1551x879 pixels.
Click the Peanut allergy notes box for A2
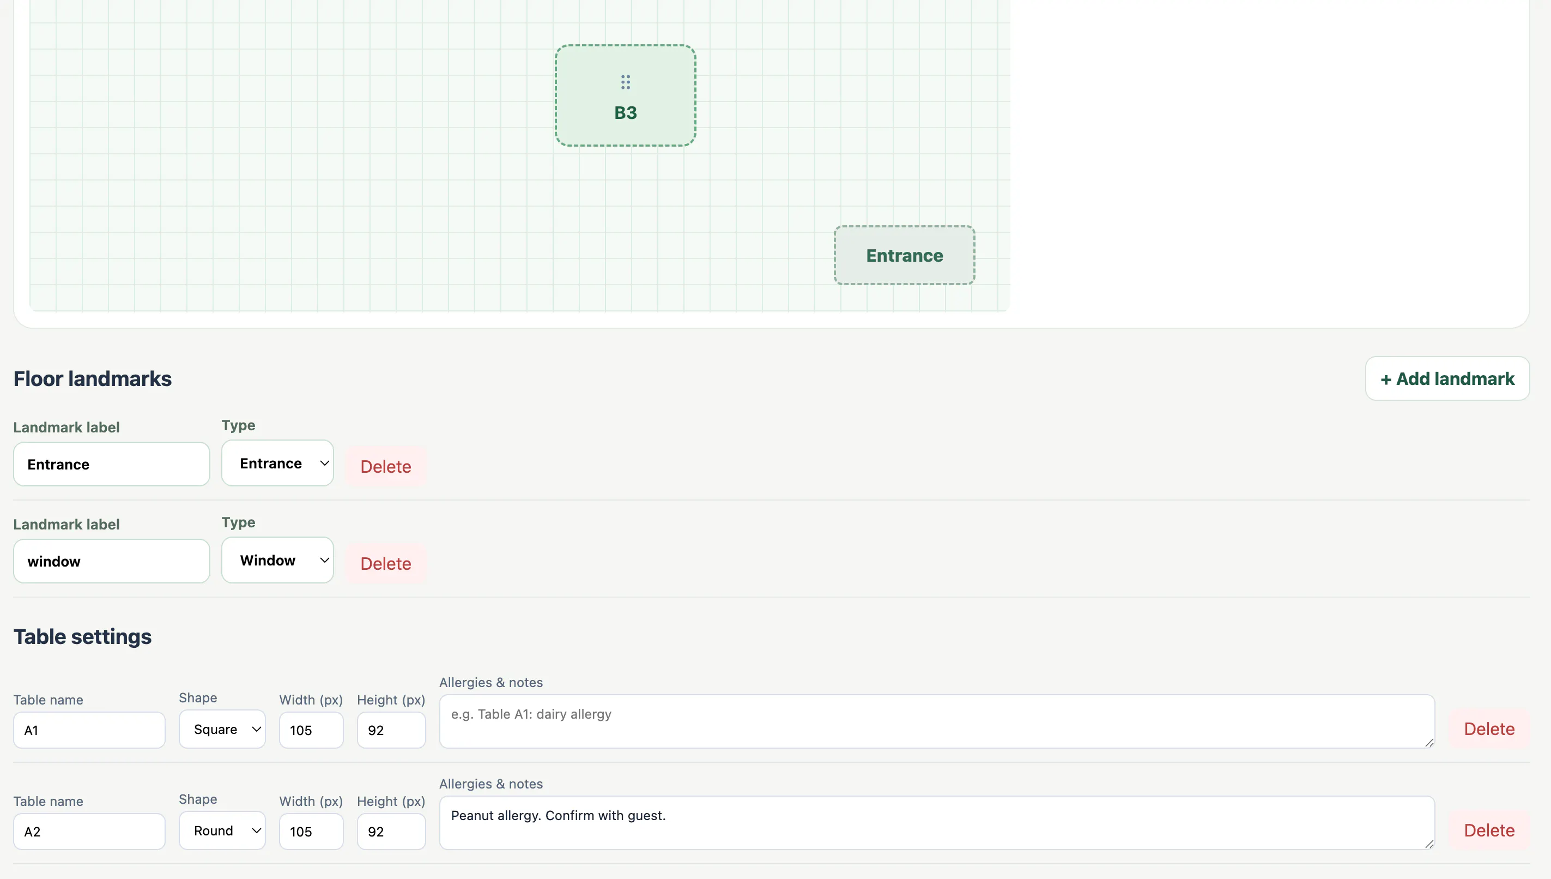(x=937, y=823)
